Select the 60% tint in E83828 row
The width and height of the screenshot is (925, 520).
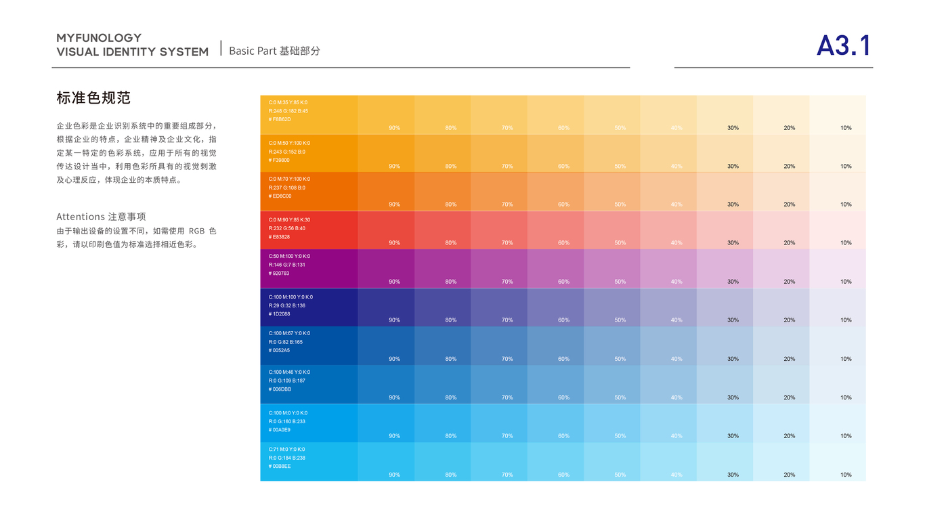tap(555, 230)
